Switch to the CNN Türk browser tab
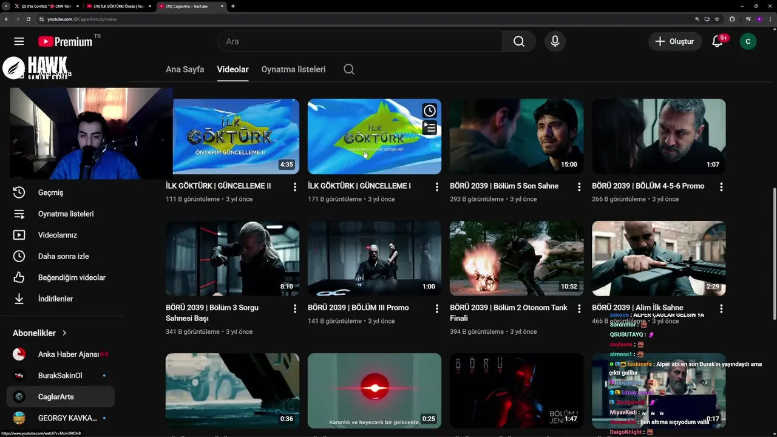Image resolution: width=777 pixels, height=437 pixels. point(47,6)
